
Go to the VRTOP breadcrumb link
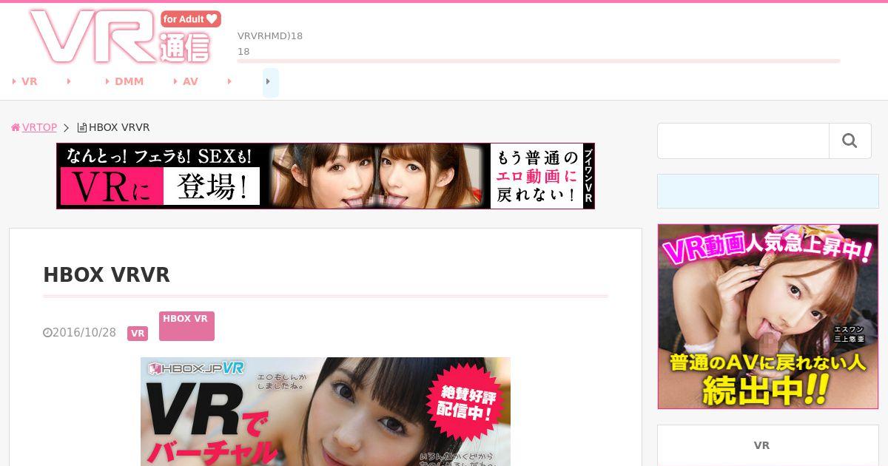tap(39, 127)
